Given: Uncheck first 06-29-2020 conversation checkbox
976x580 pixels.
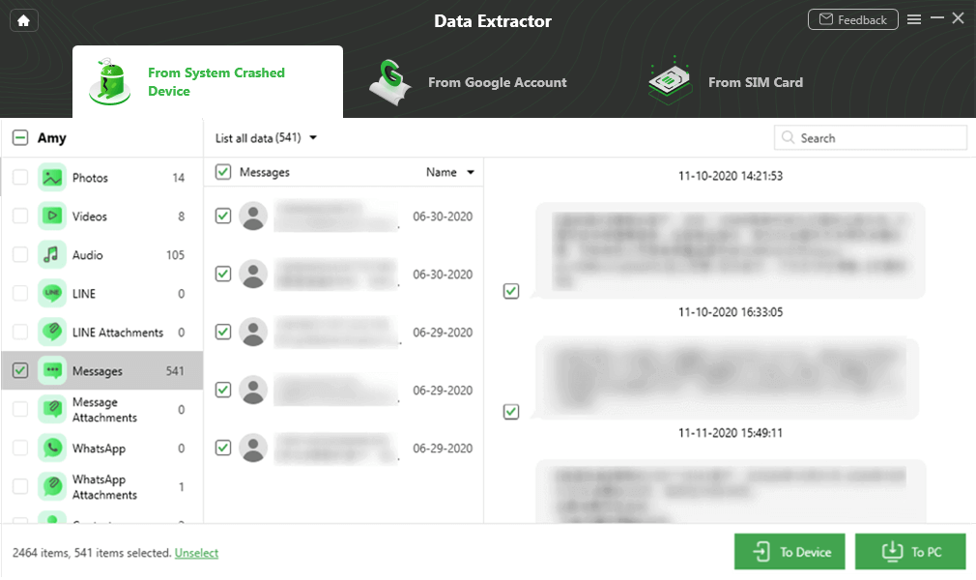Looking at the screenshot, I should coord(223,333).
